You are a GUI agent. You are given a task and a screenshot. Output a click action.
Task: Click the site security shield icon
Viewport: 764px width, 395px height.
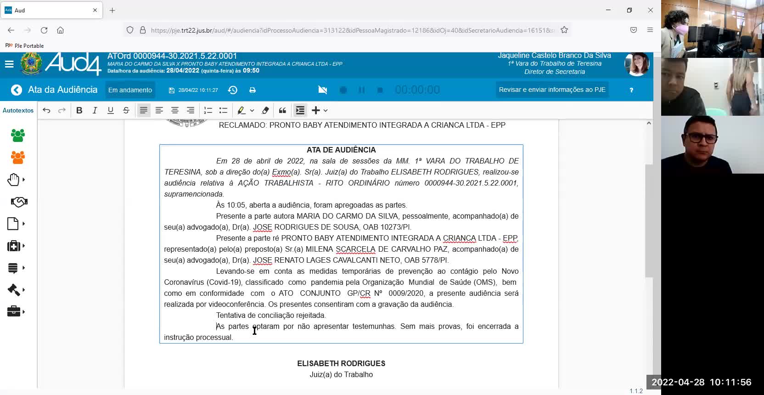(130, 30)
